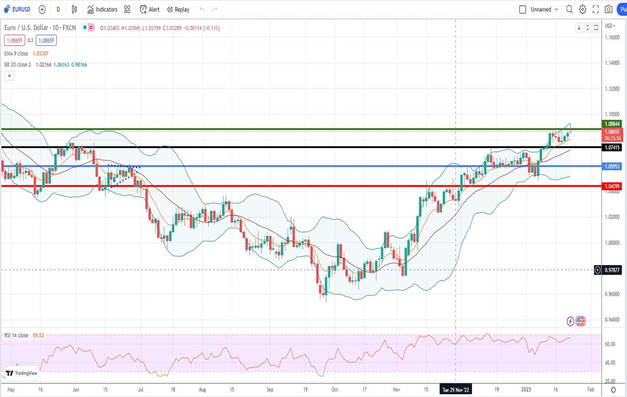Open the USD currency dropdown
This screenshot has height=397, width=627.
click(610, 26)
